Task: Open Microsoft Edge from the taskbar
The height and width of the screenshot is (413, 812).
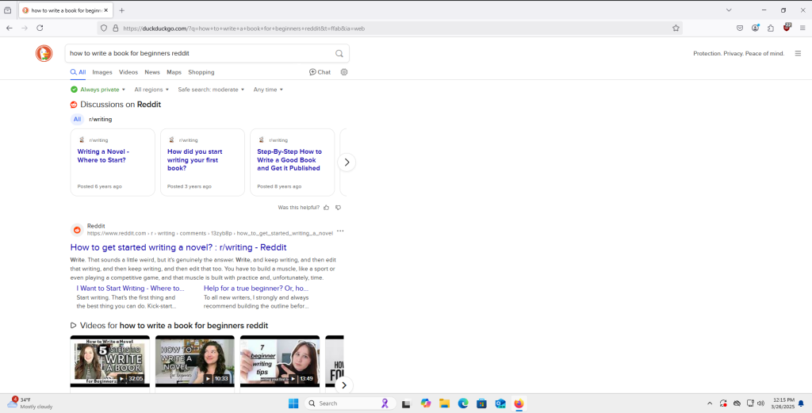Action: coord(463,403)
